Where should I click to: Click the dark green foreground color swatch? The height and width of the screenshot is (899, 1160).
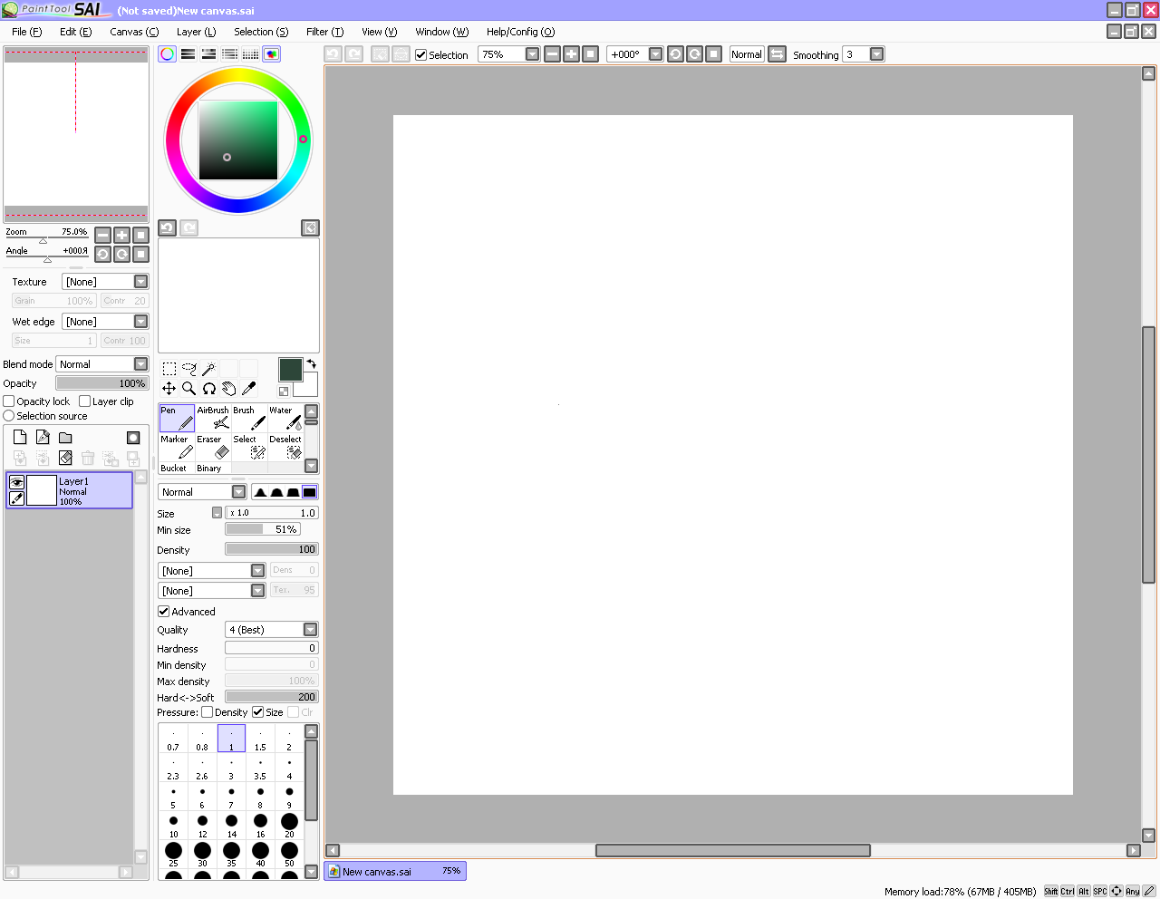point(290,369)
